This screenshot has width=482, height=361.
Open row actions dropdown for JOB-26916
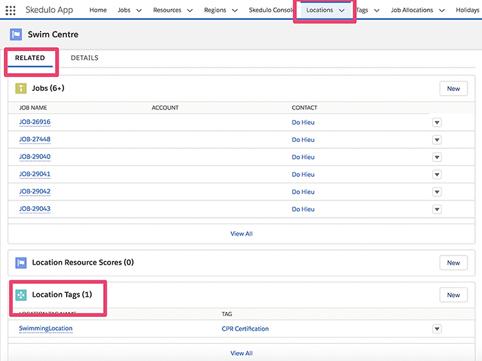pyautogui.click(x=437, y=123)
